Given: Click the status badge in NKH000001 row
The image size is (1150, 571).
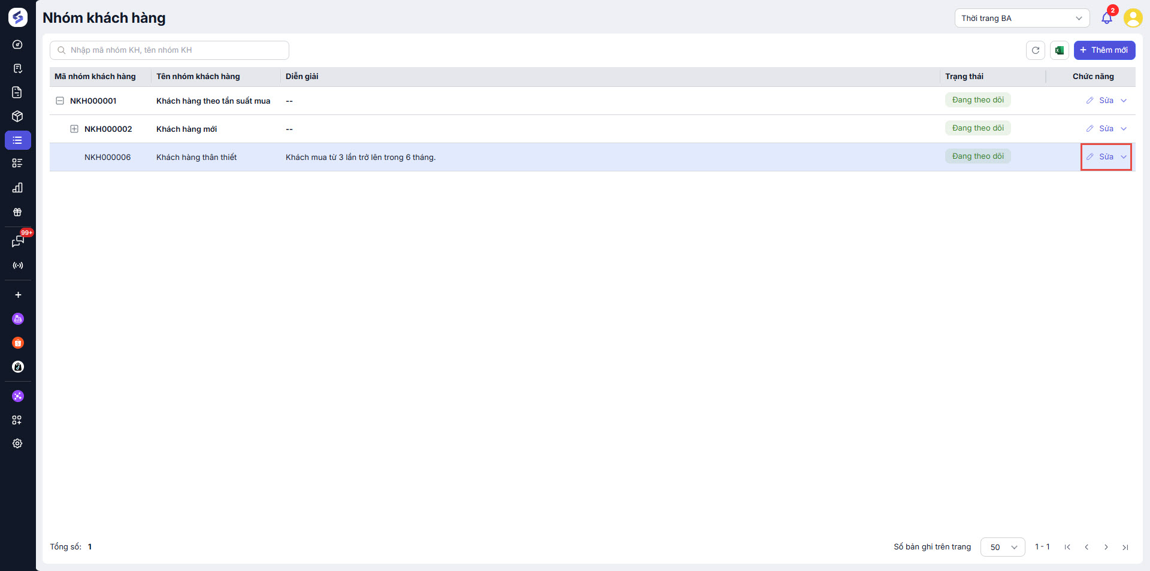Looking at the screenshot, I should [978, 100].
